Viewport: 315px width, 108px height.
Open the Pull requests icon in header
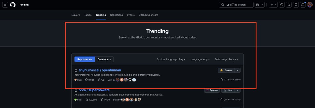coord(289,5)
